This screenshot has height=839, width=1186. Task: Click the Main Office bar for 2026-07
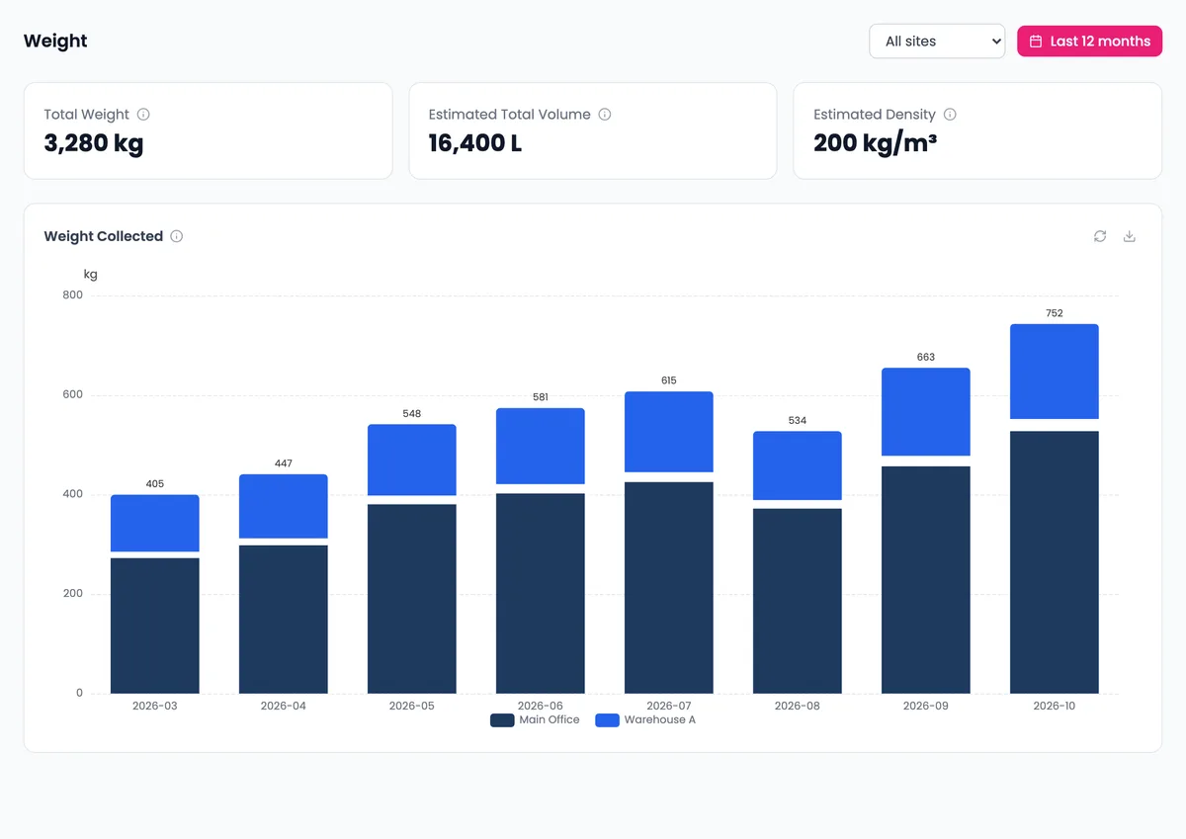pos(669,588)
